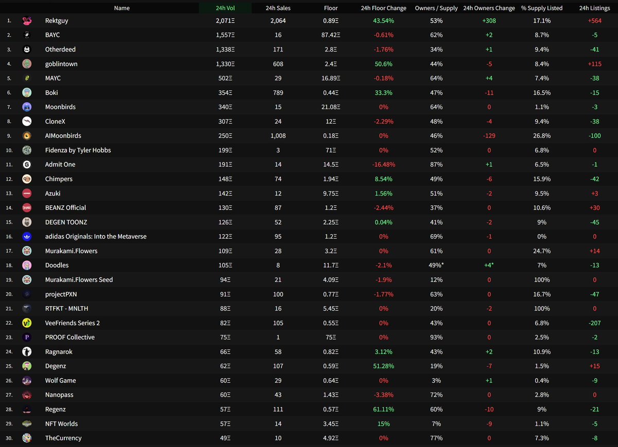Open the Murakami.Flowers Seed collection name
Image resolution: width=618 pixels, height=447 pixels.
(x=79, y=280)
